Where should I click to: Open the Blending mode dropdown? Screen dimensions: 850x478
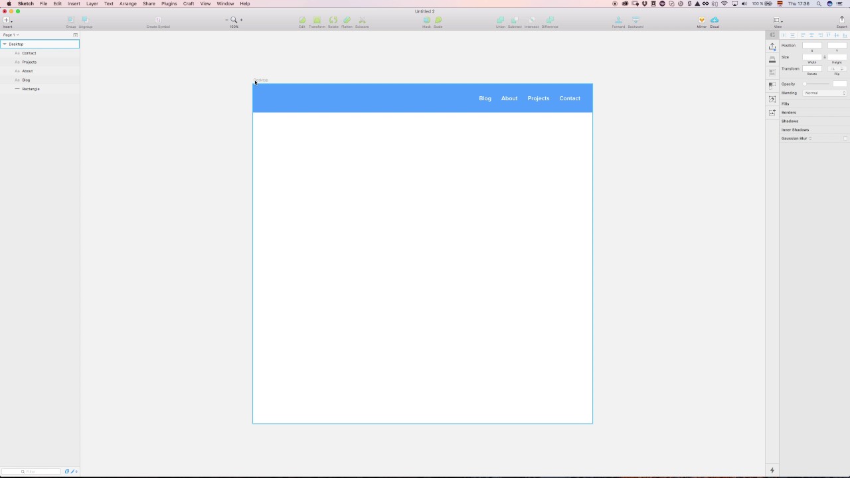[825, 93]
